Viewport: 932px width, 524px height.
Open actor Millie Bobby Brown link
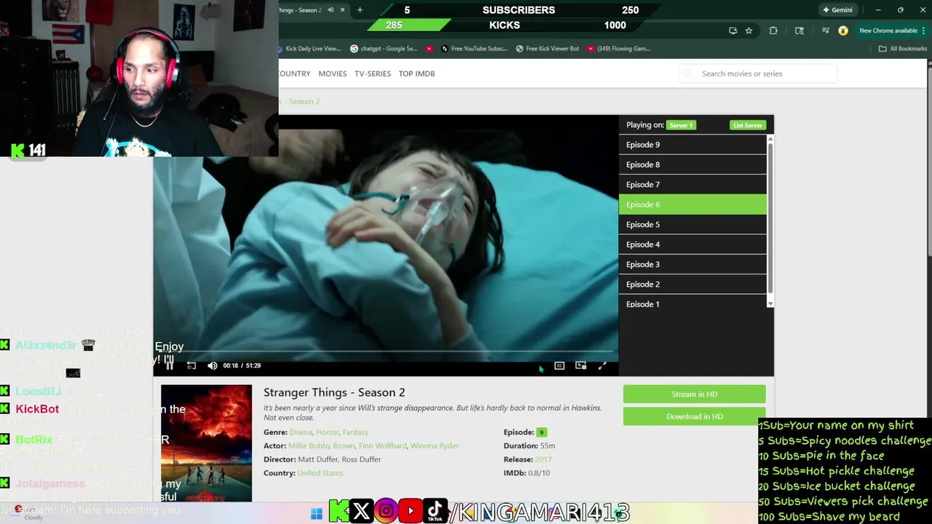322,445
